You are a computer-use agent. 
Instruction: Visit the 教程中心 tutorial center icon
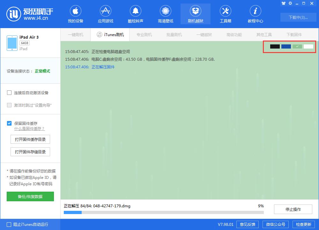[x=255, y=13]
